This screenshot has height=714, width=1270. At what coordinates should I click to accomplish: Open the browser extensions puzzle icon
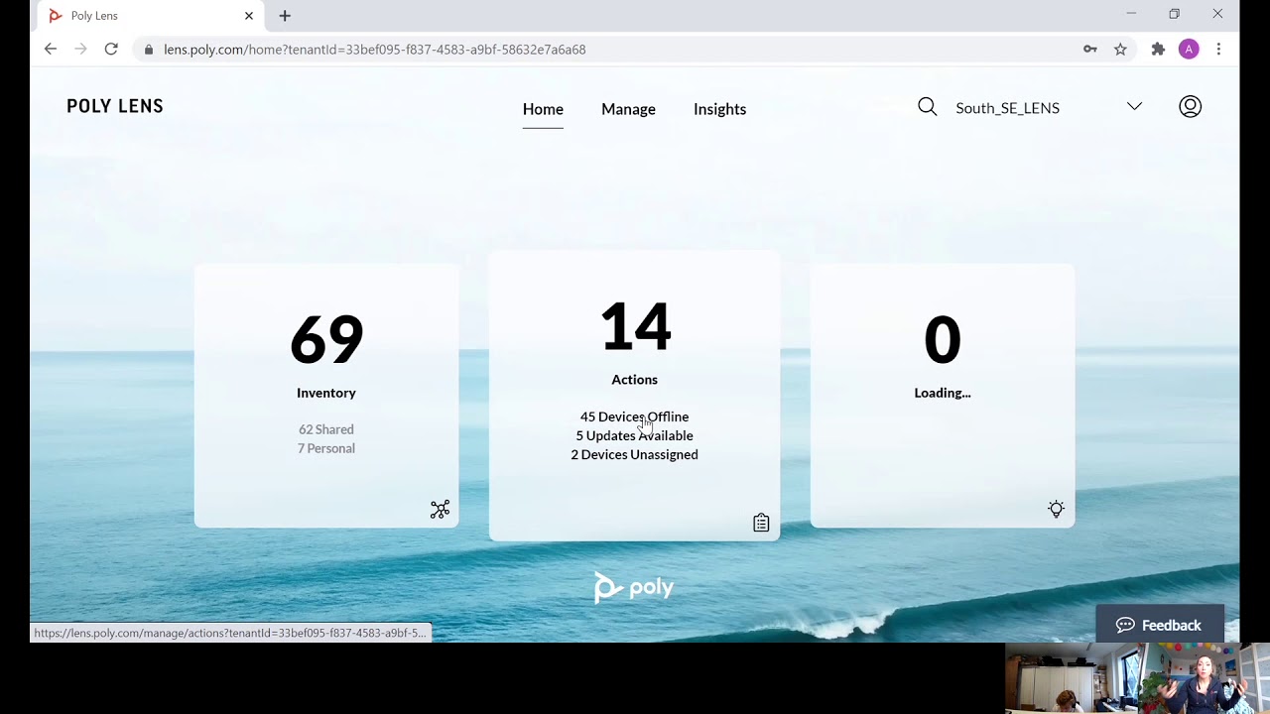click(1158, 49)
